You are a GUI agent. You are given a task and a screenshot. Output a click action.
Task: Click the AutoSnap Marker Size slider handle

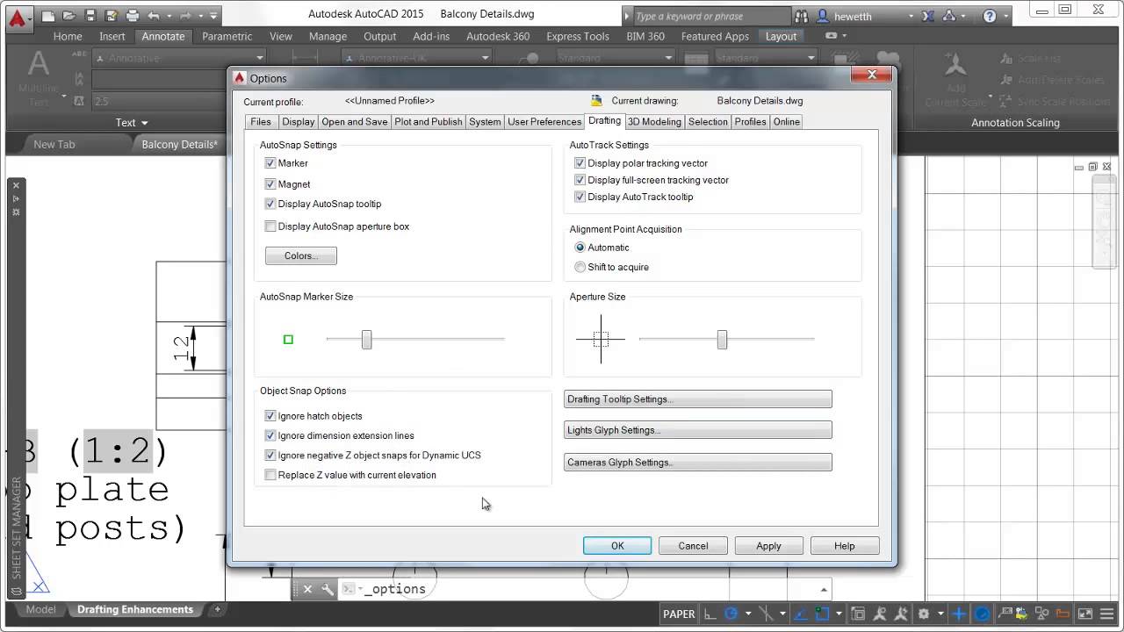366,339
